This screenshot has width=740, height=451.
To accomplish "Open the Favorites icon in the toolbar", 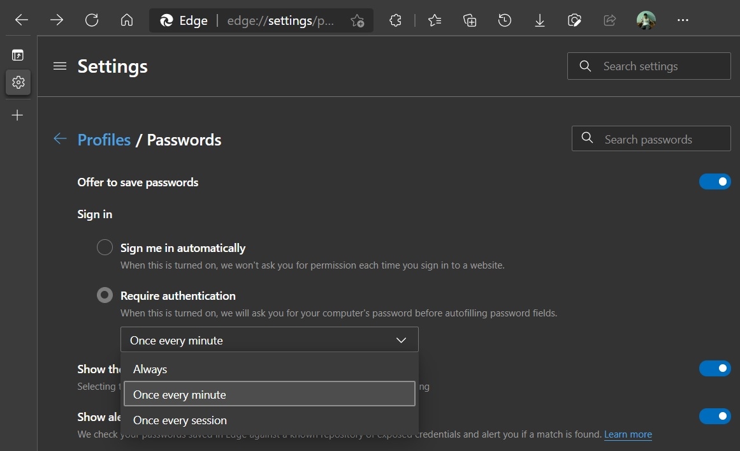I will [435, 20].
